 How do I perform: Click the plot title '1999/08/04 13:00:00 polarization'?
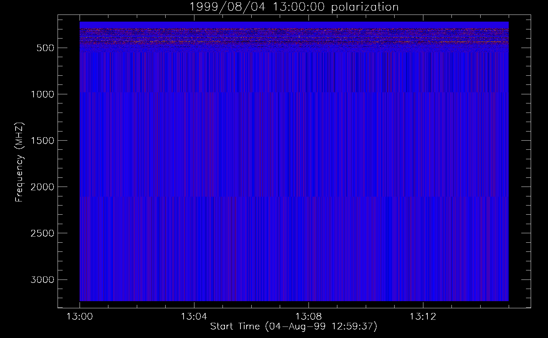click(294, 7)
